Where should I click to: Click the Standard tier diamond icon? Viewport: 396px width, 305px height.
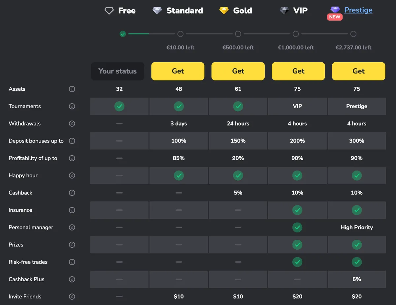click(x=157, y=11)
